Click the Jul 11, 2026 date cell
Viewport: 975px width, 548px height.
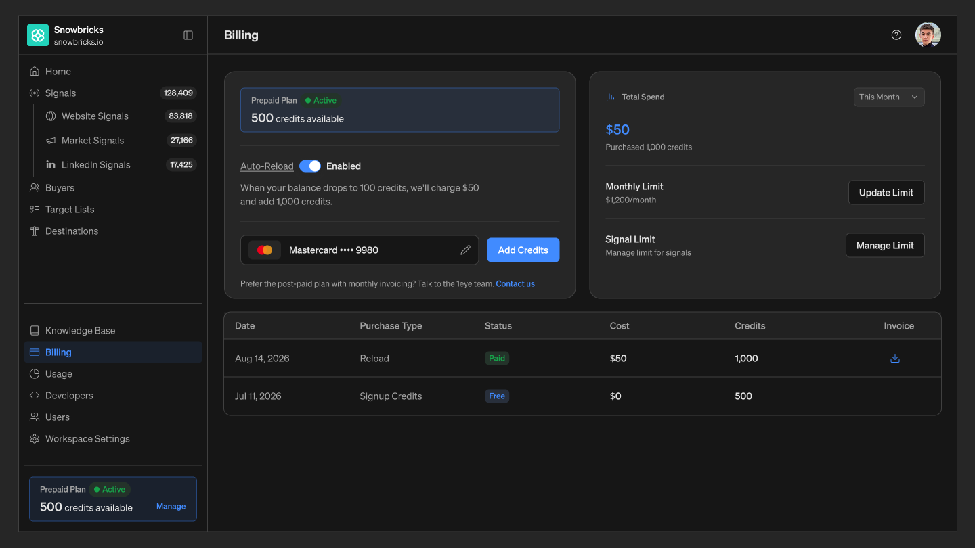[x=258, y=396]
